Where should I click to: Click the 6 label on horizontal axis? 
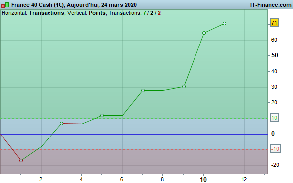122,179
